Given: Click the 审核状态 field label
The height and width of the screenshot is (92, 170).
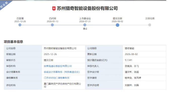Looking at the screenshot, I should pyautogui.click(x=11, y=60).
